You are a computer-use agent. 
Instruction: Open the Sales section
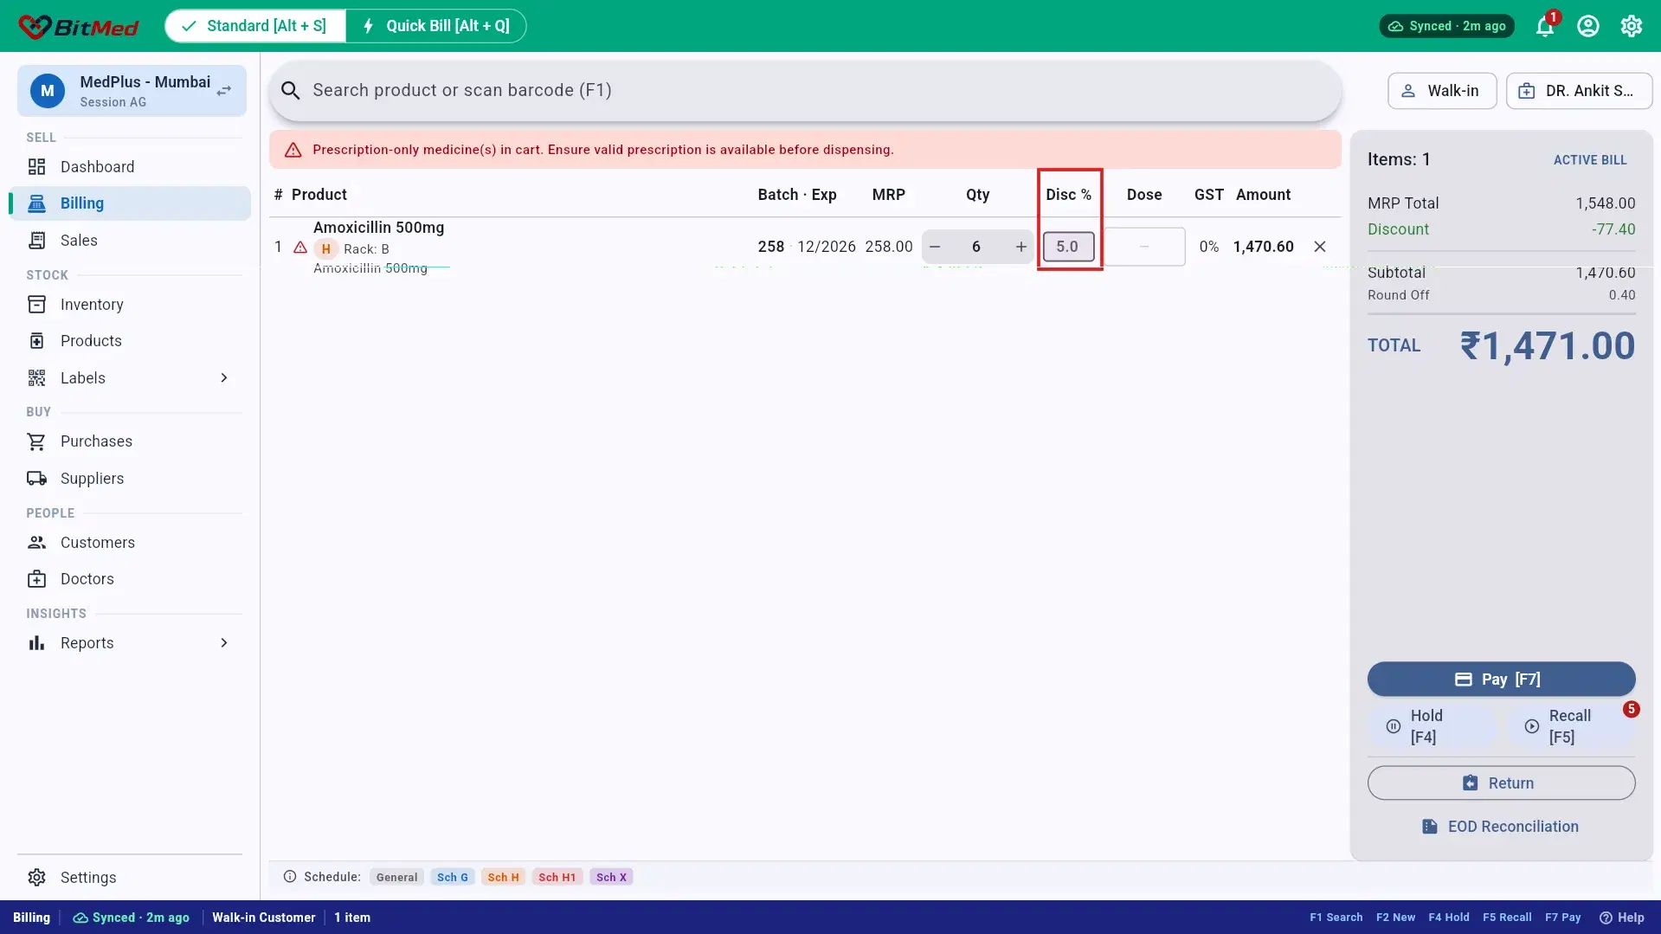130,241
